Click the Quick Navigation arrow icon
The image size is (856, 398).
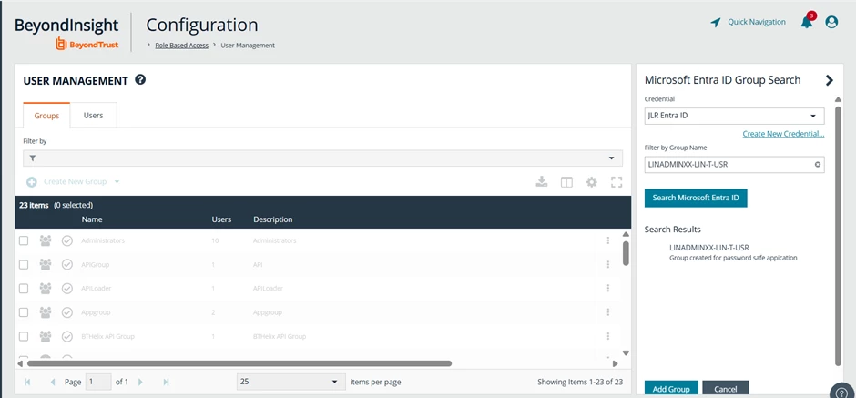715,23
